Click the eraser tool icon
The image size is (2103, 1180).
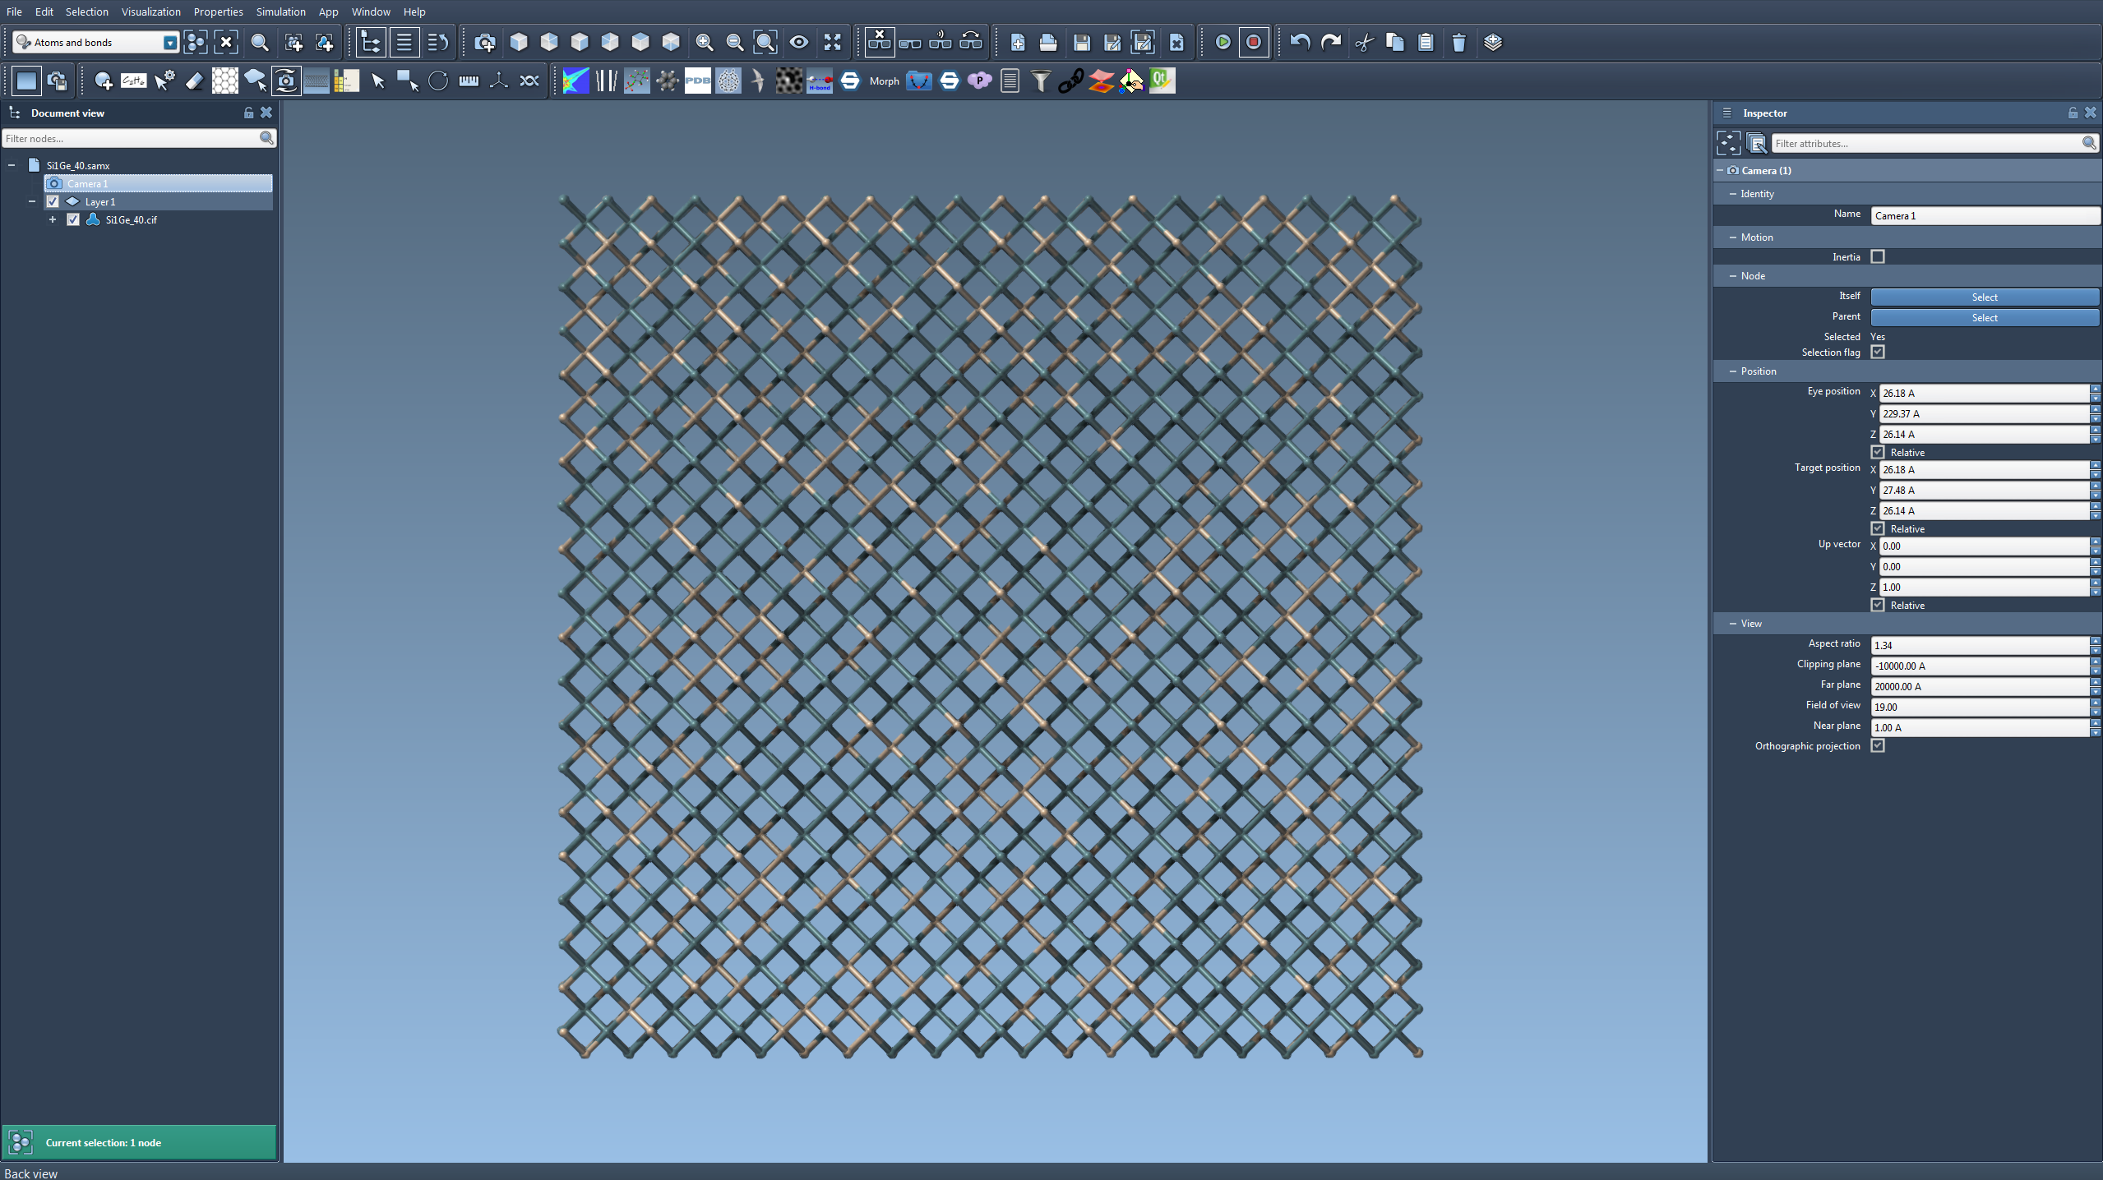coord(194,81)
